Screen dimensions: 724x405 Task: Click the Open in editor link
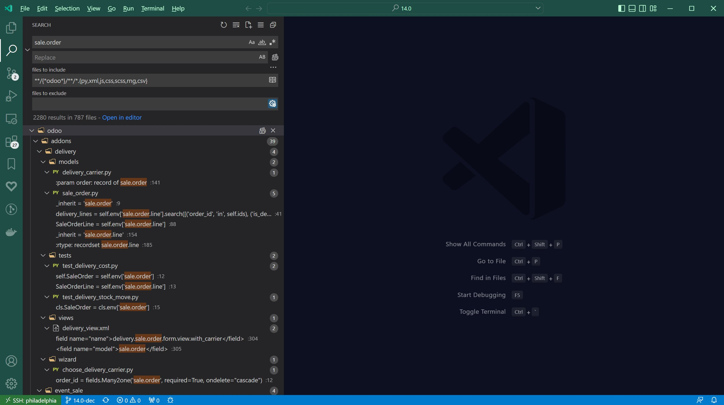122,118
